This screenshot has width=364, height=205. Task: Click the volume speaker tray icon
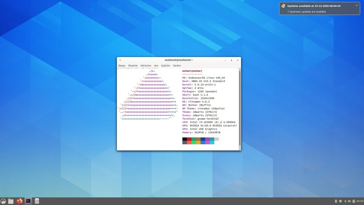click(x=349, y=201)
